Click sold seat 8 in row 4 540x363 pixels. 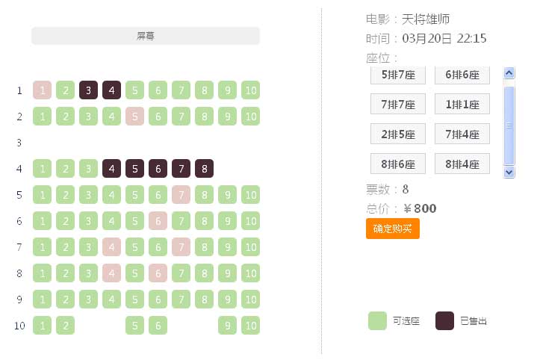[204, 169]
